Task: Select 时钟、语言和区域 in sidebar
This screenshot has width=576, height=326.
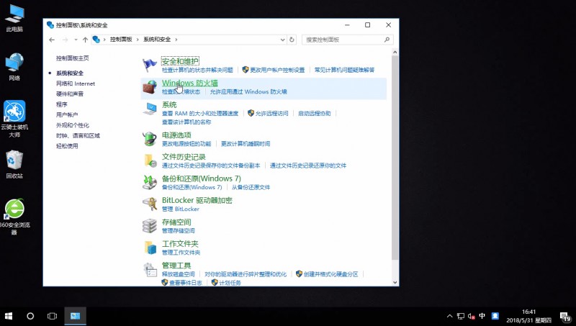Action: coord(78,135)
